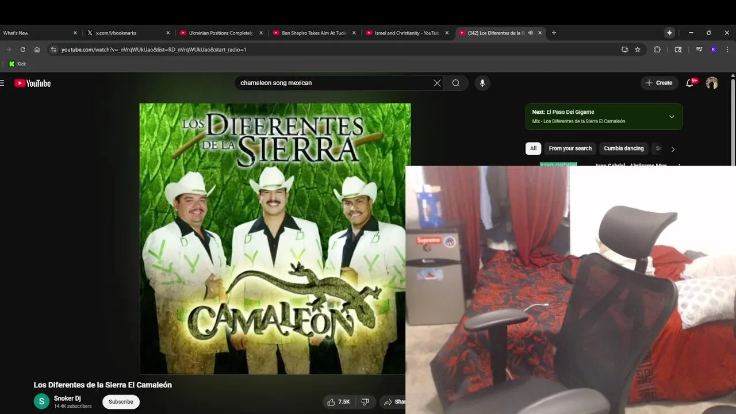View site information icon in address bar
The height and width of the screenshot is (414, 736).
pyautogui.click(x=53, y=49)
